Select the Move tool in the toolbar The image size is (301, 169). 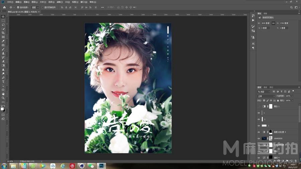[3, 17]
